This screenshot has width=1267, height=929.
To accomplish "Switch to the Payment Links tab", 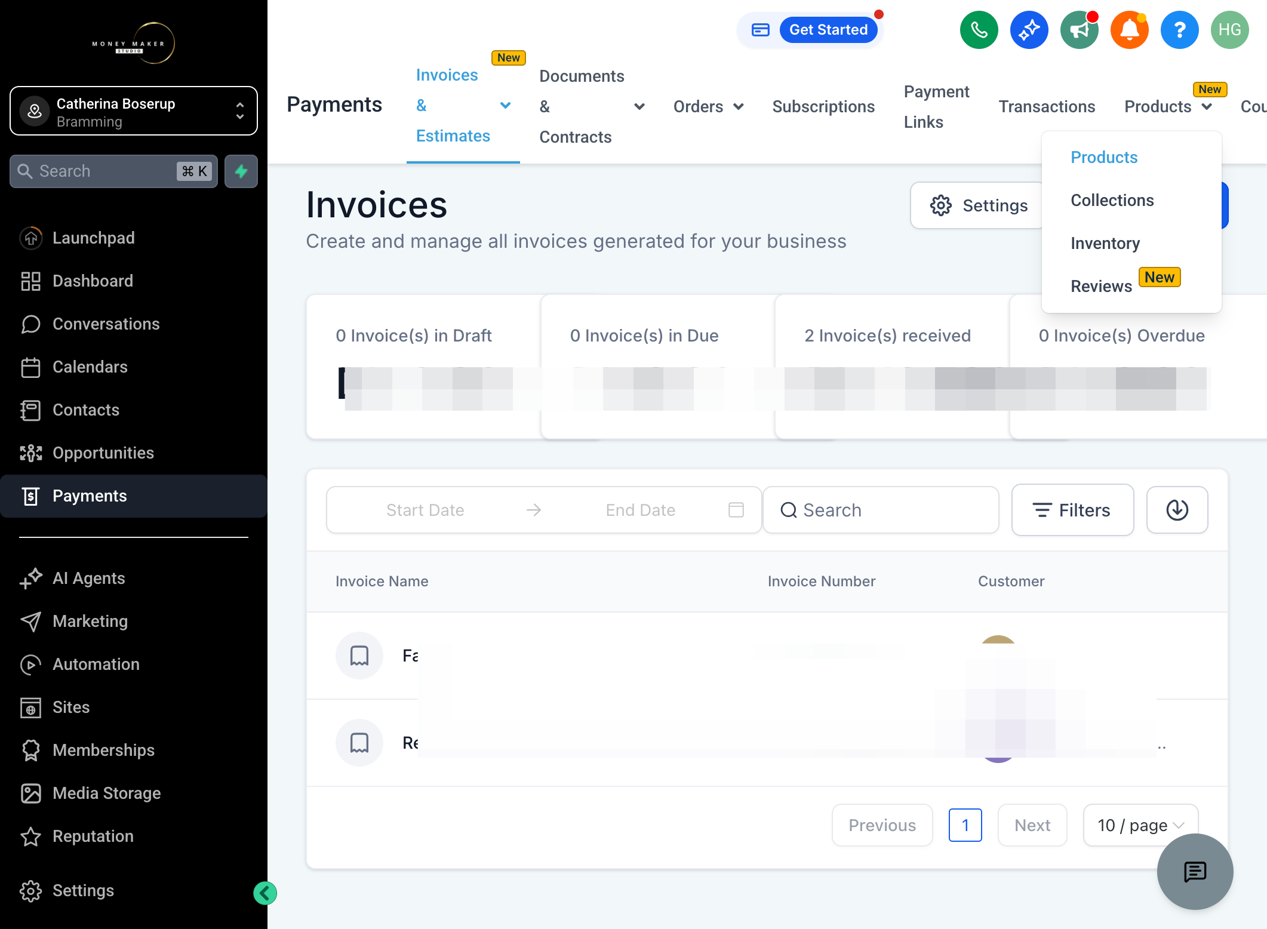I will (x=936, y=106).
